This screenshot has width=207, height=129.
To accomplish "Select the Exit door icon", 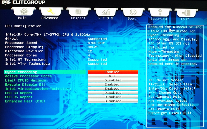I will coord(186,13).
